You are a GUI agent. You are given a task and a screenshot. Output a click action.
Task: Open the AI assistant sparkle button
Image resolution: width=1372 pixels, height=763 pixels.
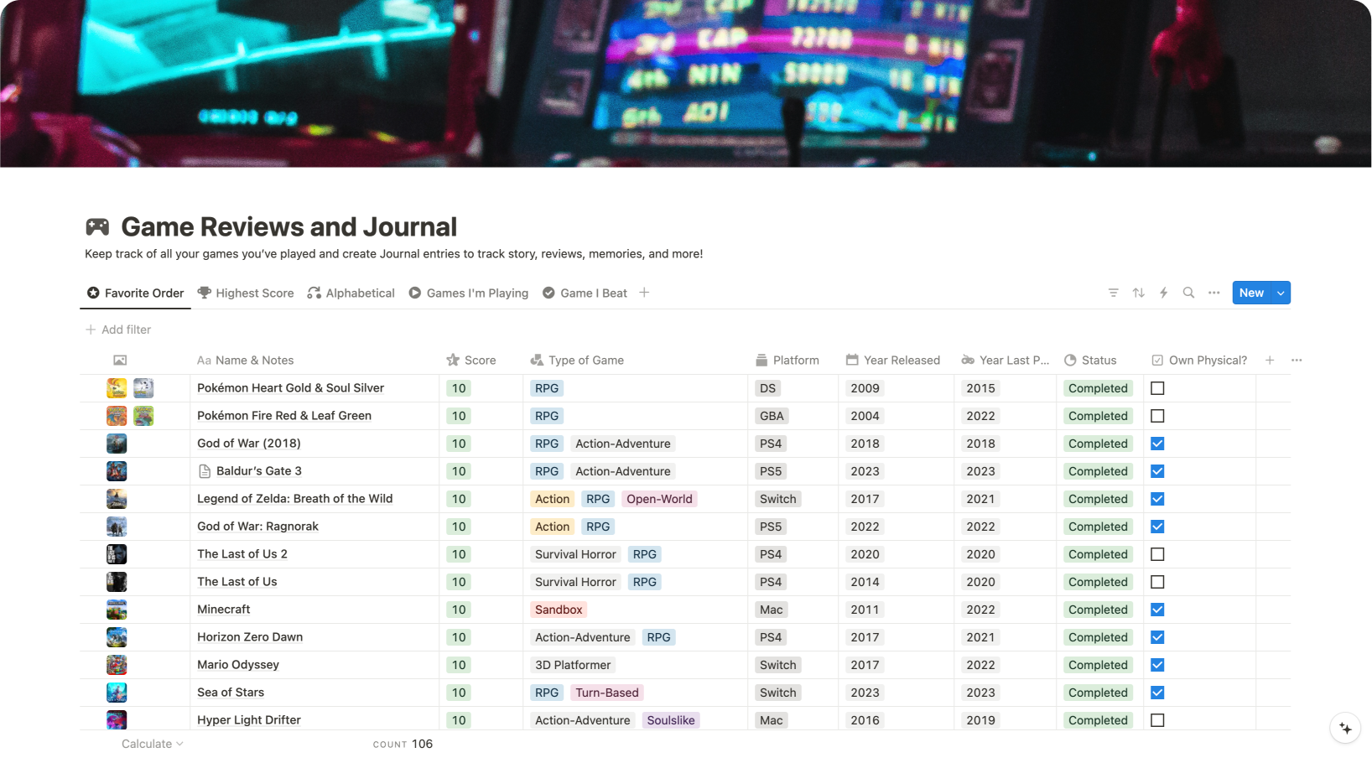point(1345,728)
